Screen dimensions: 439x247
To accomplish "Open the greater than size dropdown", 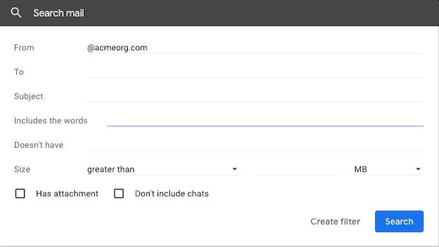I will tap(164, 169).
